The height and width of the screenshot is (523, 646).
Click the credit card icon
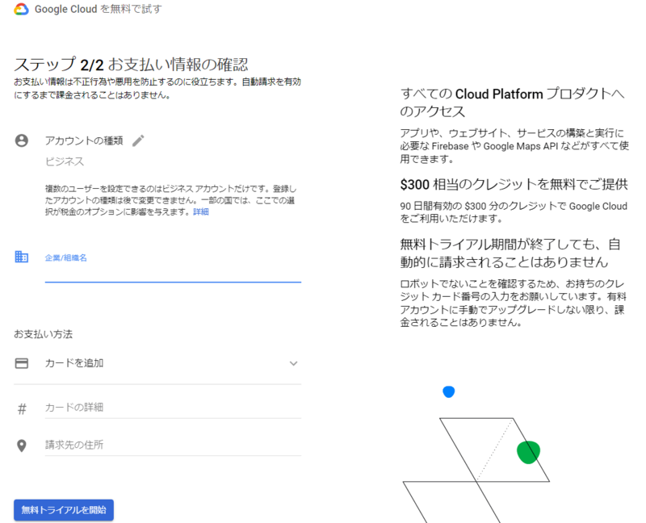[x=22, y=363]
